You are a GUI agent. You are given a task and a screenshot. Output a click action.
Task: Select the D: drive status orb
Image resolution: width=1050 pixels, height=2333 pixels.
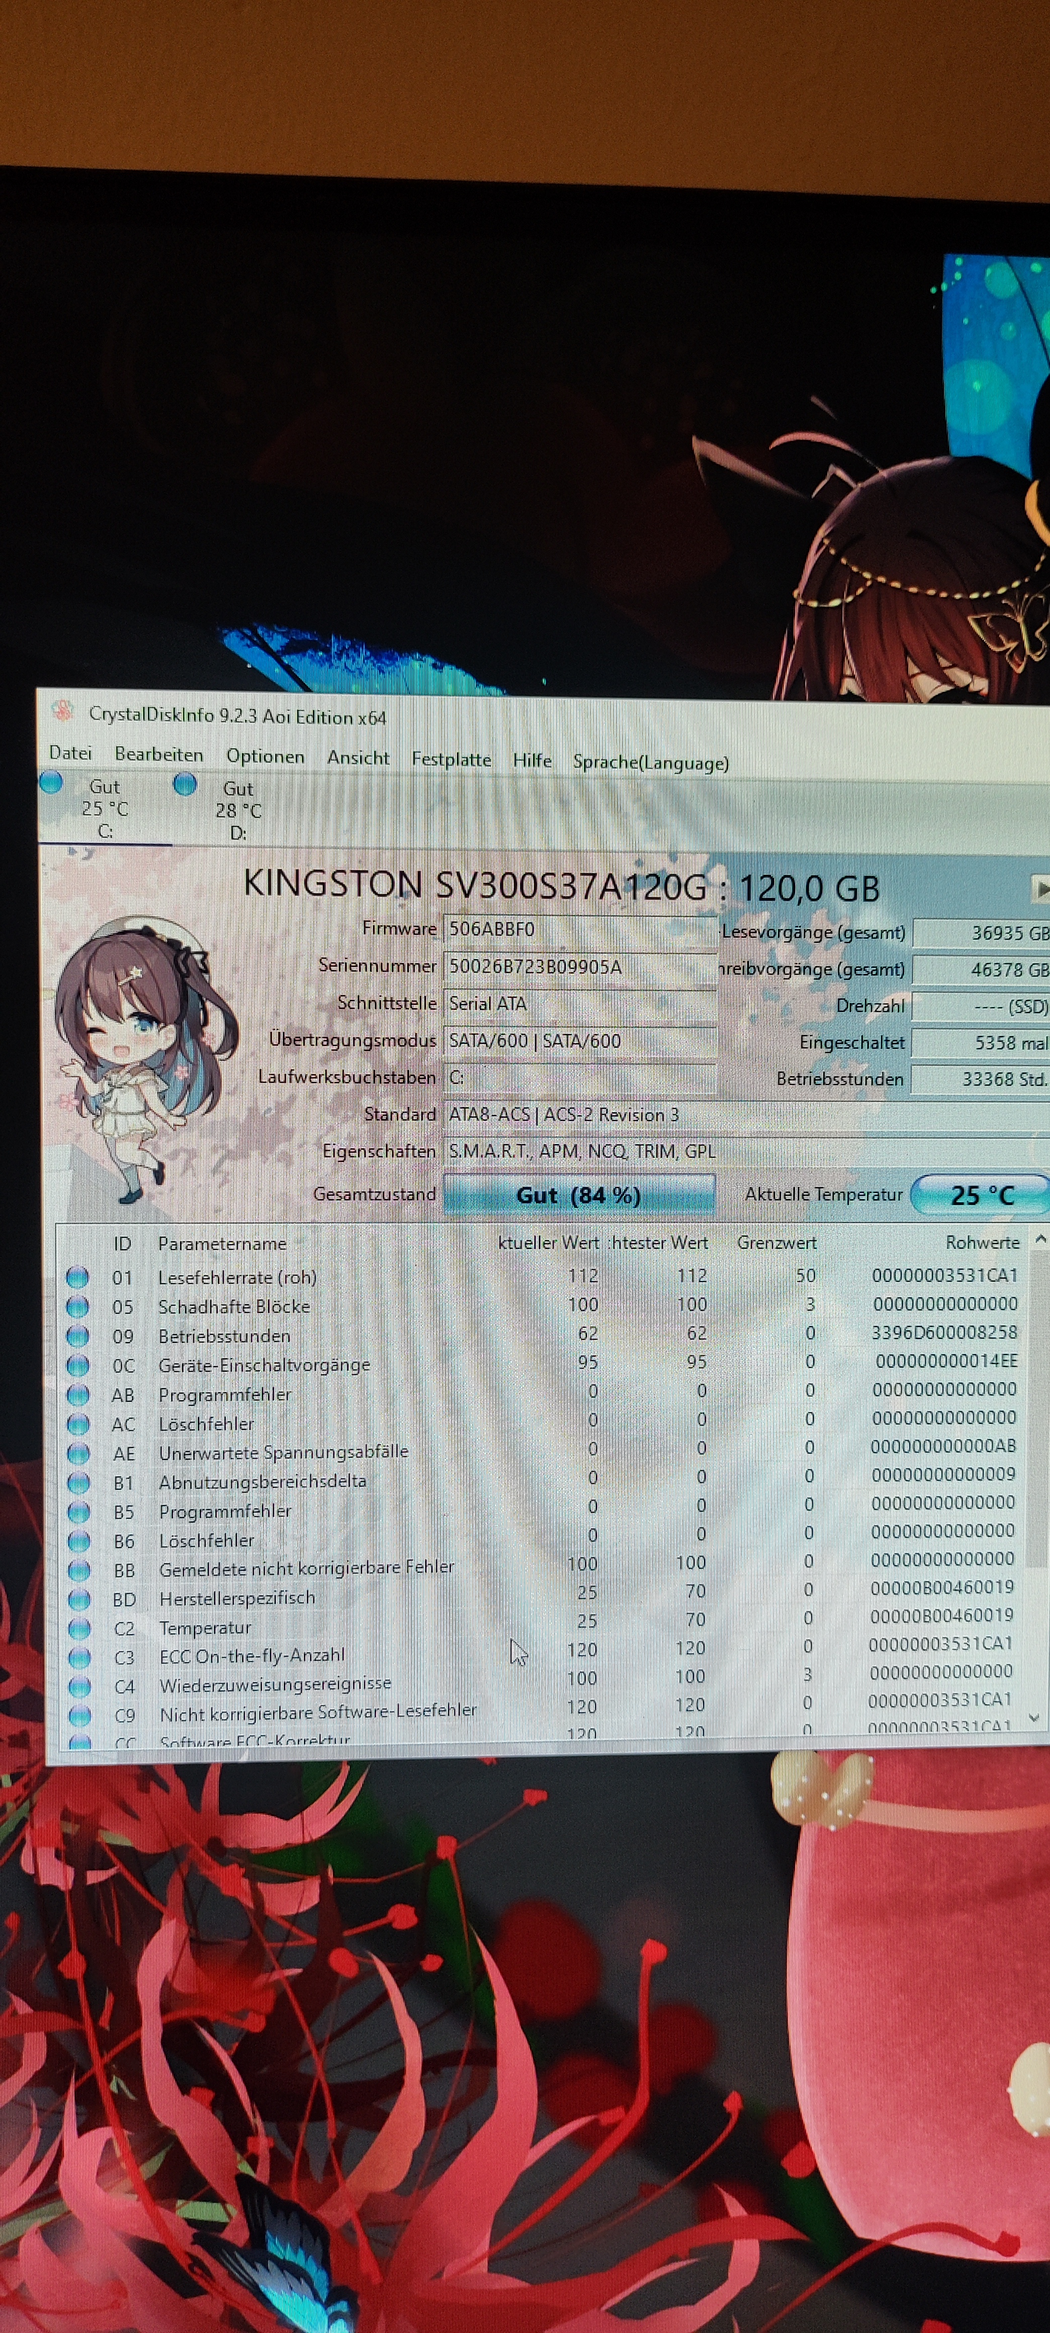pyautogui.click(x=185, y=783)
